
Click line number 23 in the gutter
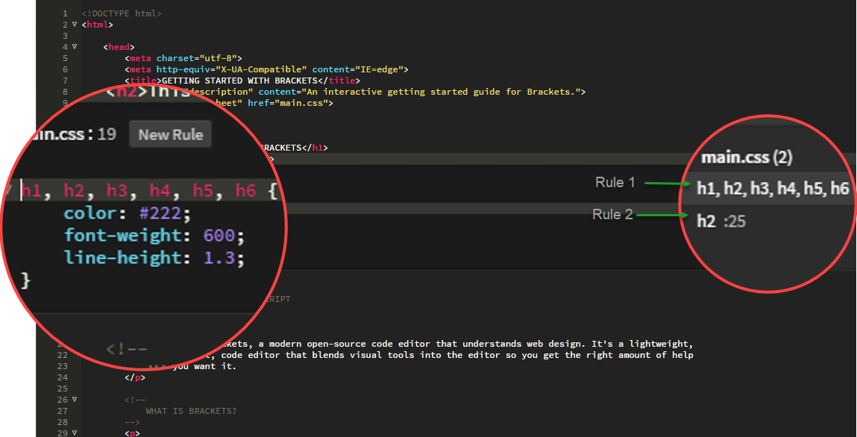click(62, 365)
